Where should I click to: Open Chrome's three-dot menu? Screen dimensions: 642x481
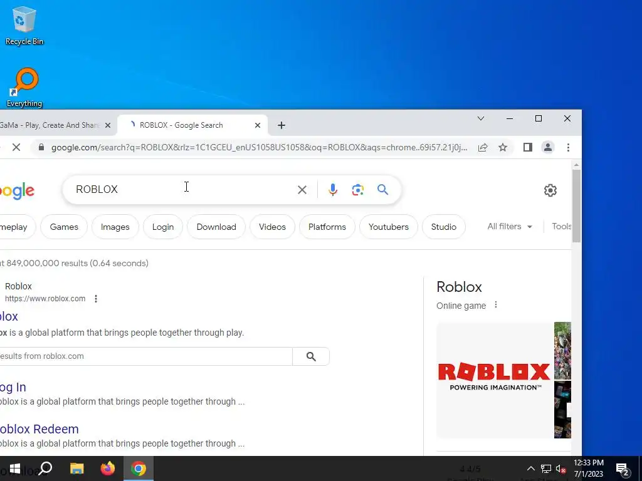[x=568, y=147]
